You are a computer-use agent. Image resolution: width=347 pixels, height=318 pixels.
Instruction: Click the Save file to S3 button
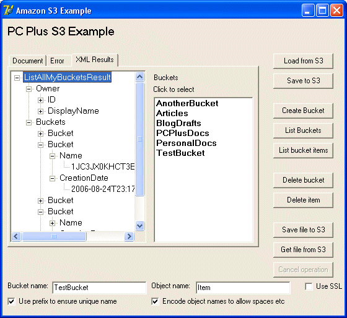coord(303,230)
